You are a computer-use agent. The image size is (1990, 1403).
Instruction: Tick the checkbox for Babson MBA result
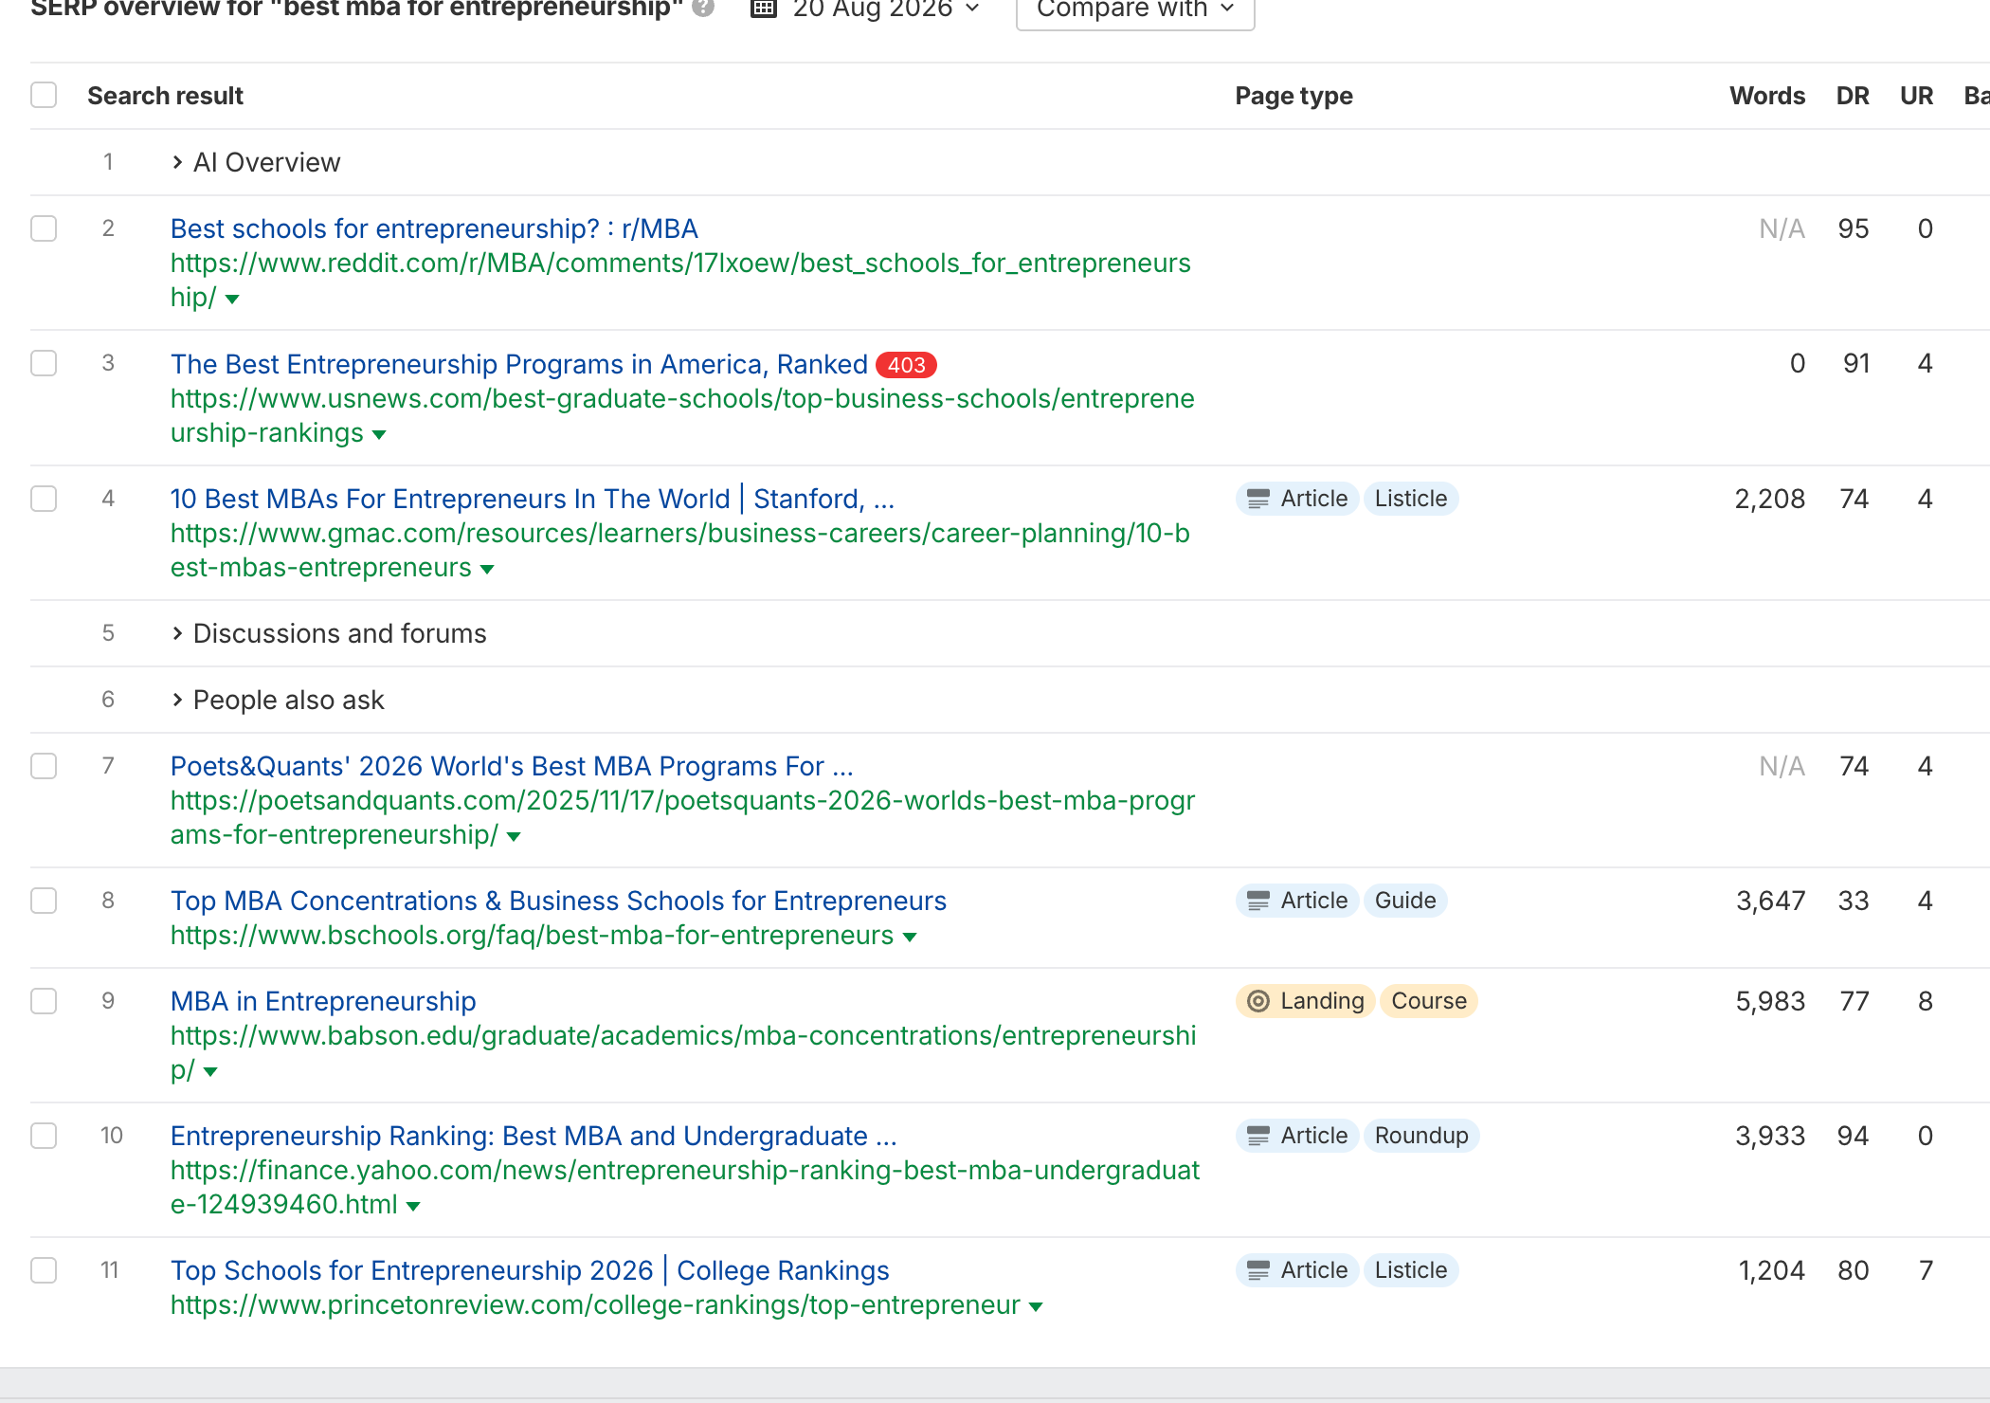coord(44,1001)
